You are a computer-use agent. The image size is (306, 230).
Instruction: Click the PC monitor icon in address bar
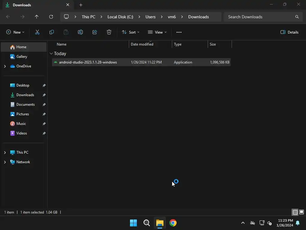66,17
